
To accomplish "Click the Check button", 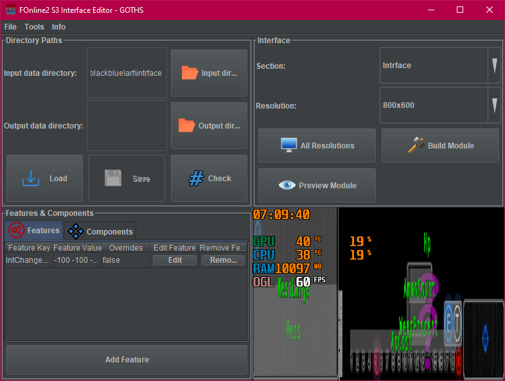I will click(209, 178).
